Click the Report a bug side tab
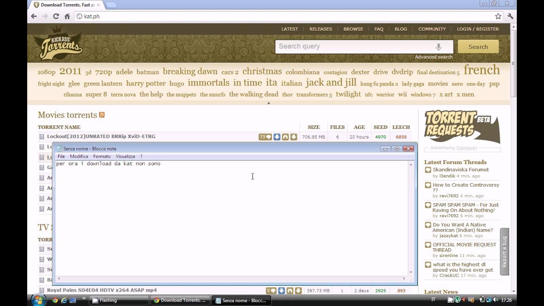This screenshot has width=544, height=306. (504, 252)
